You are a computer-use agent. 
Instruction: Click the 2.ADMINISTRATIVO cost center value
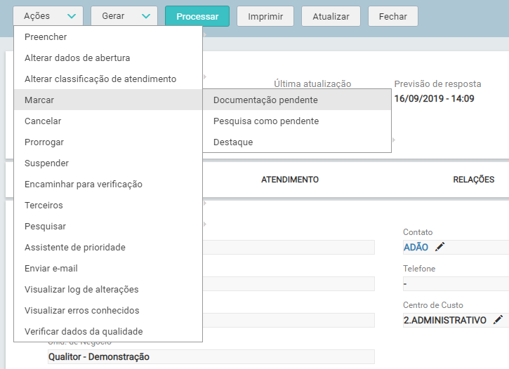(444, 320)
